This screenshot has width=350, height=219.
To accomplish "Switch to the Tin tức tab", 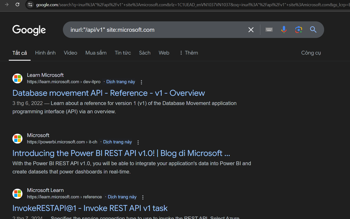I will tap(123, 53).
